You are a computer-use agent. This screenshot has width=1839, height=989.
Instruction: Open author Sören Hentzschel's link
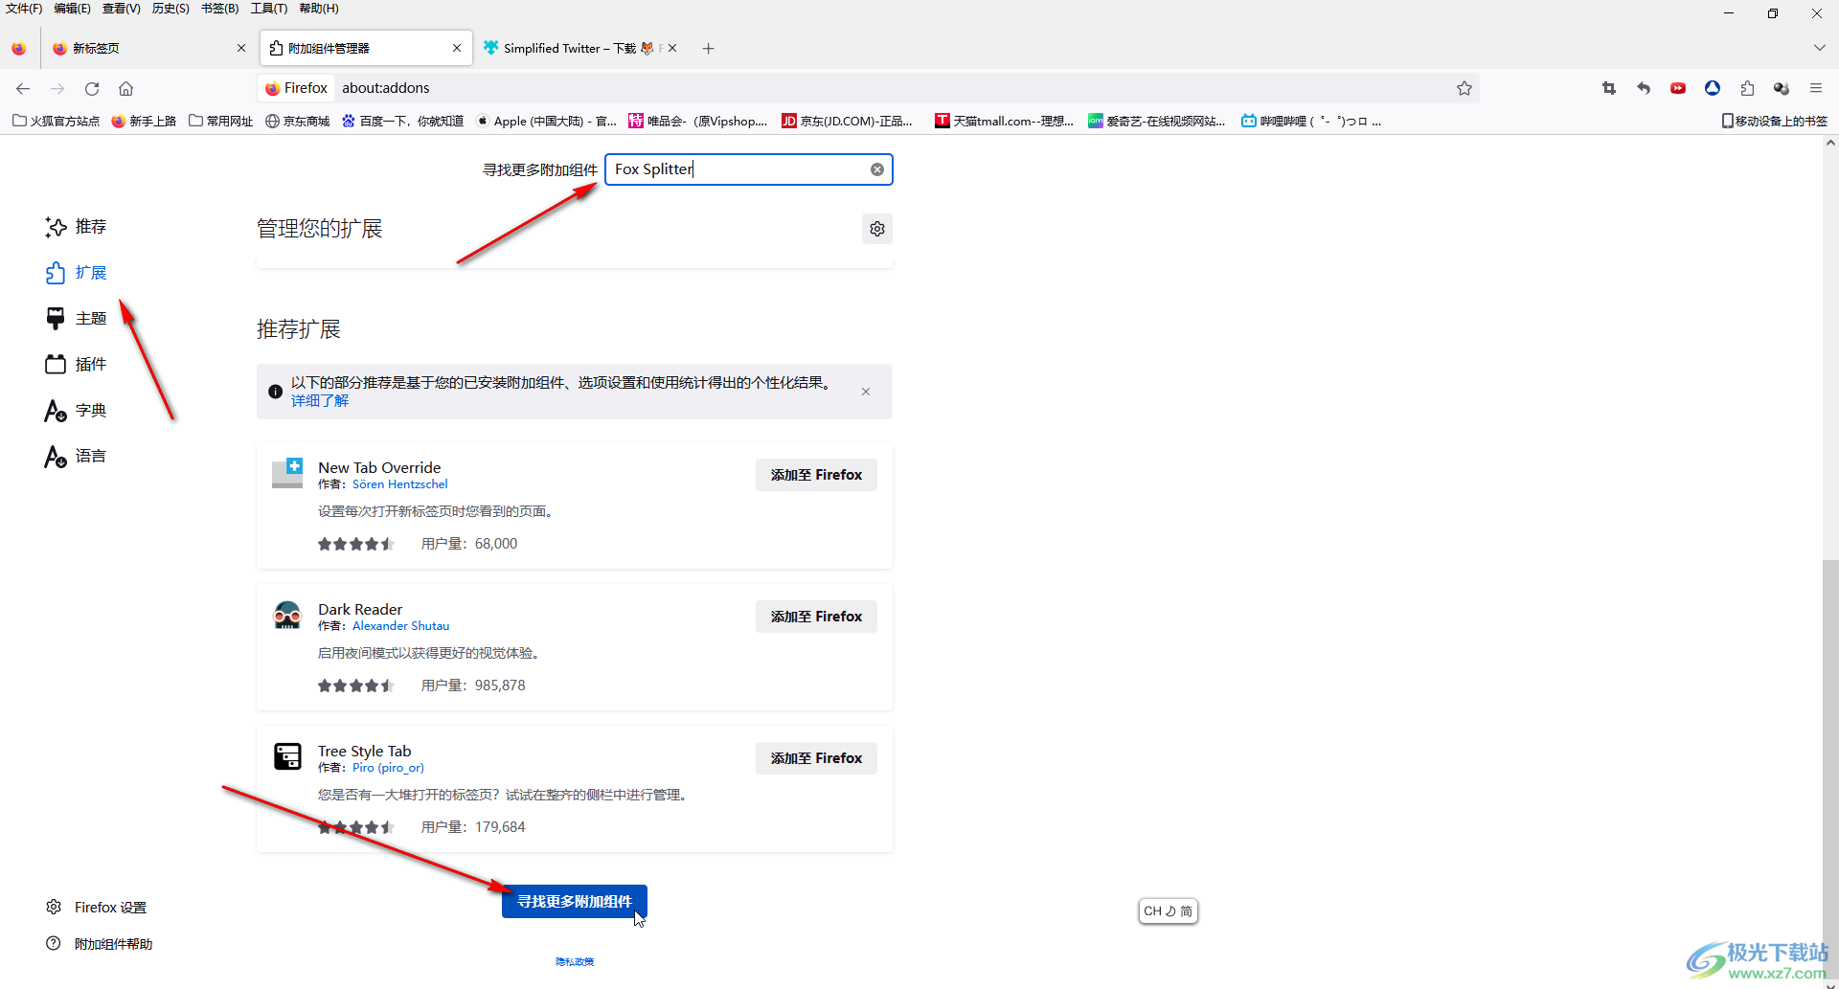[399, 484]
